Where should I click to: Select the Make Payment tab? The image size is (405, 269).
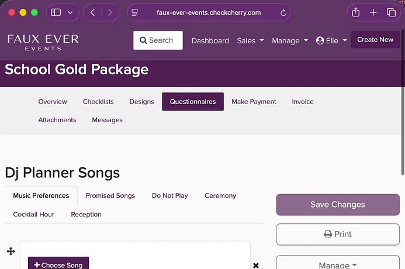click(254, 101)
